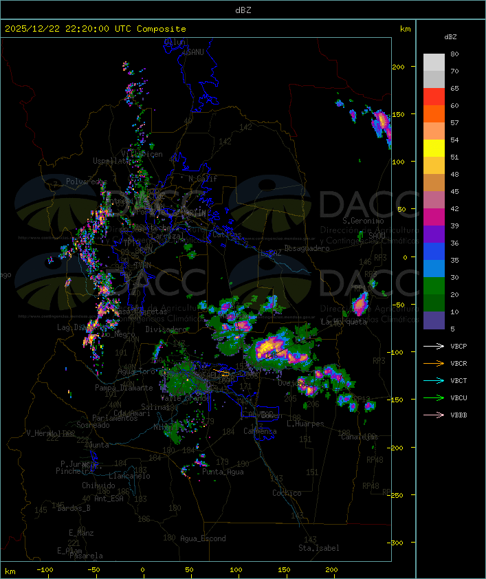This screenshot has height=579, width=486.
Task: Click the green VBCU arrow icon
Action: [434, 397]
